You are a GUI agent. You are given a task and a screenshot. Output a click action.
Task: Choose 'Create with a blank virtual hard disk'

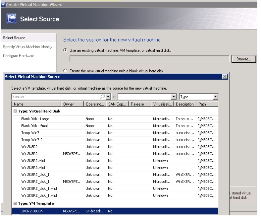pos(65,71)
